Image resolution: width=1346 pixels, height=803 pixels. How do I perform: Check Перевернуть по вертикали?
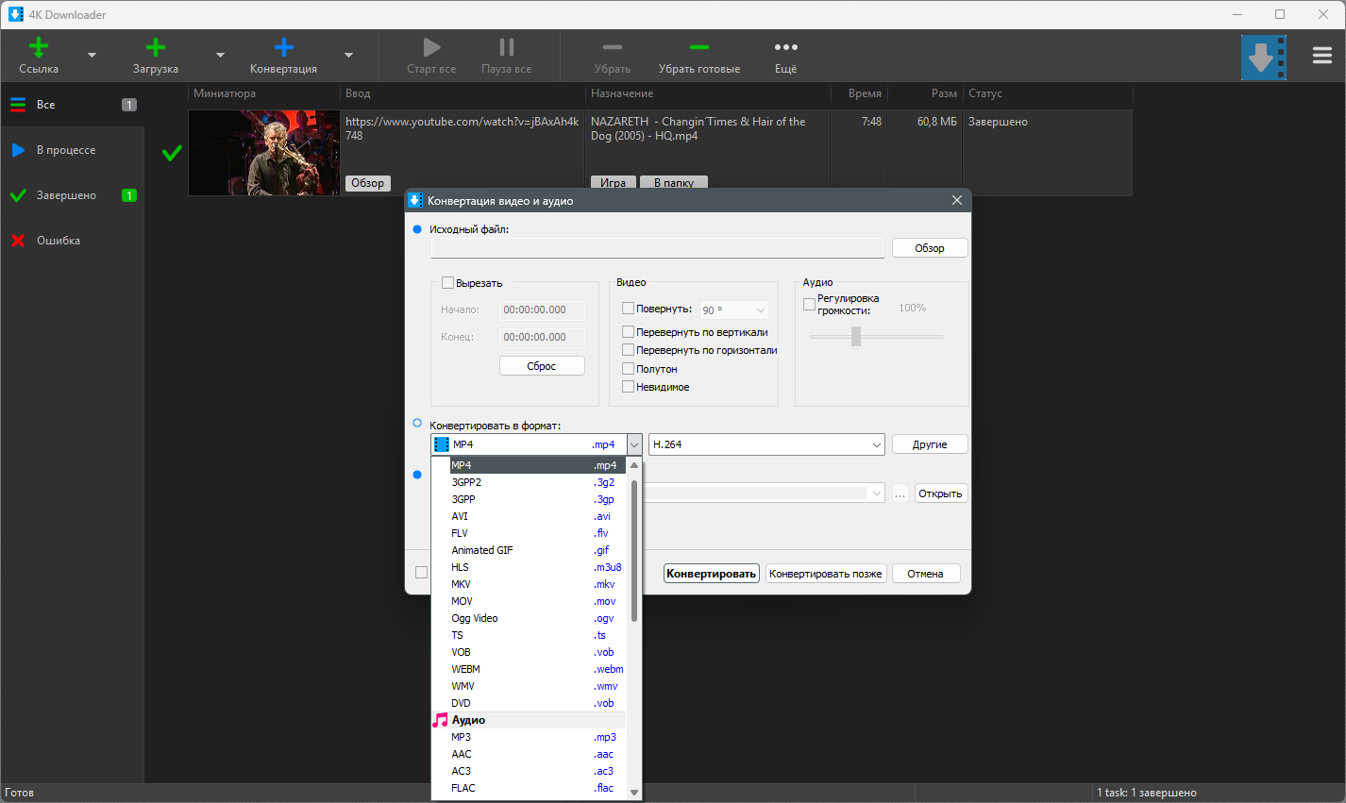[628, 331]
